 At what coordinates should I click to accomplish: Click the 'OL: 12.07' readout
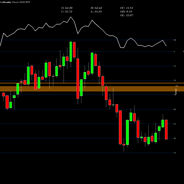click(127, 15)
